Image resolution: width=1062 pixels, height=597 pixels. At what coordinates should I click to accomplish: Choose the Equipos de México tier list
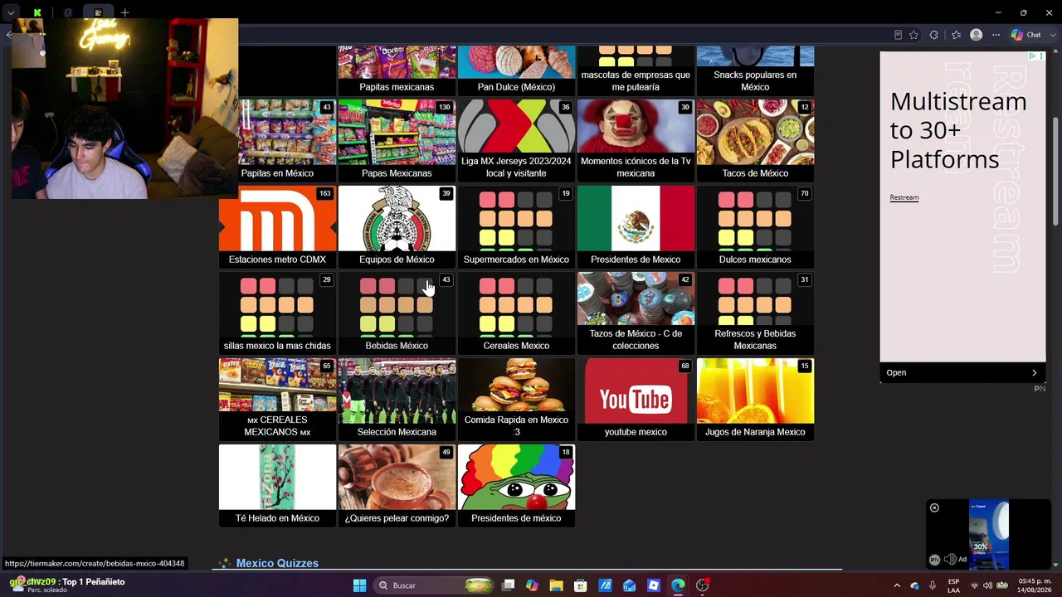point(397,226)
